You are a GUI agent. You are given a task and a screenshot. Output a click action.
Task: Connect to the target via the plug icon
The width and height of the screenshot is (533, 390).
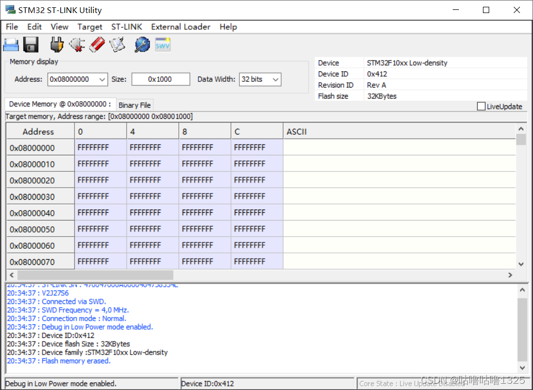click(55, 45)
